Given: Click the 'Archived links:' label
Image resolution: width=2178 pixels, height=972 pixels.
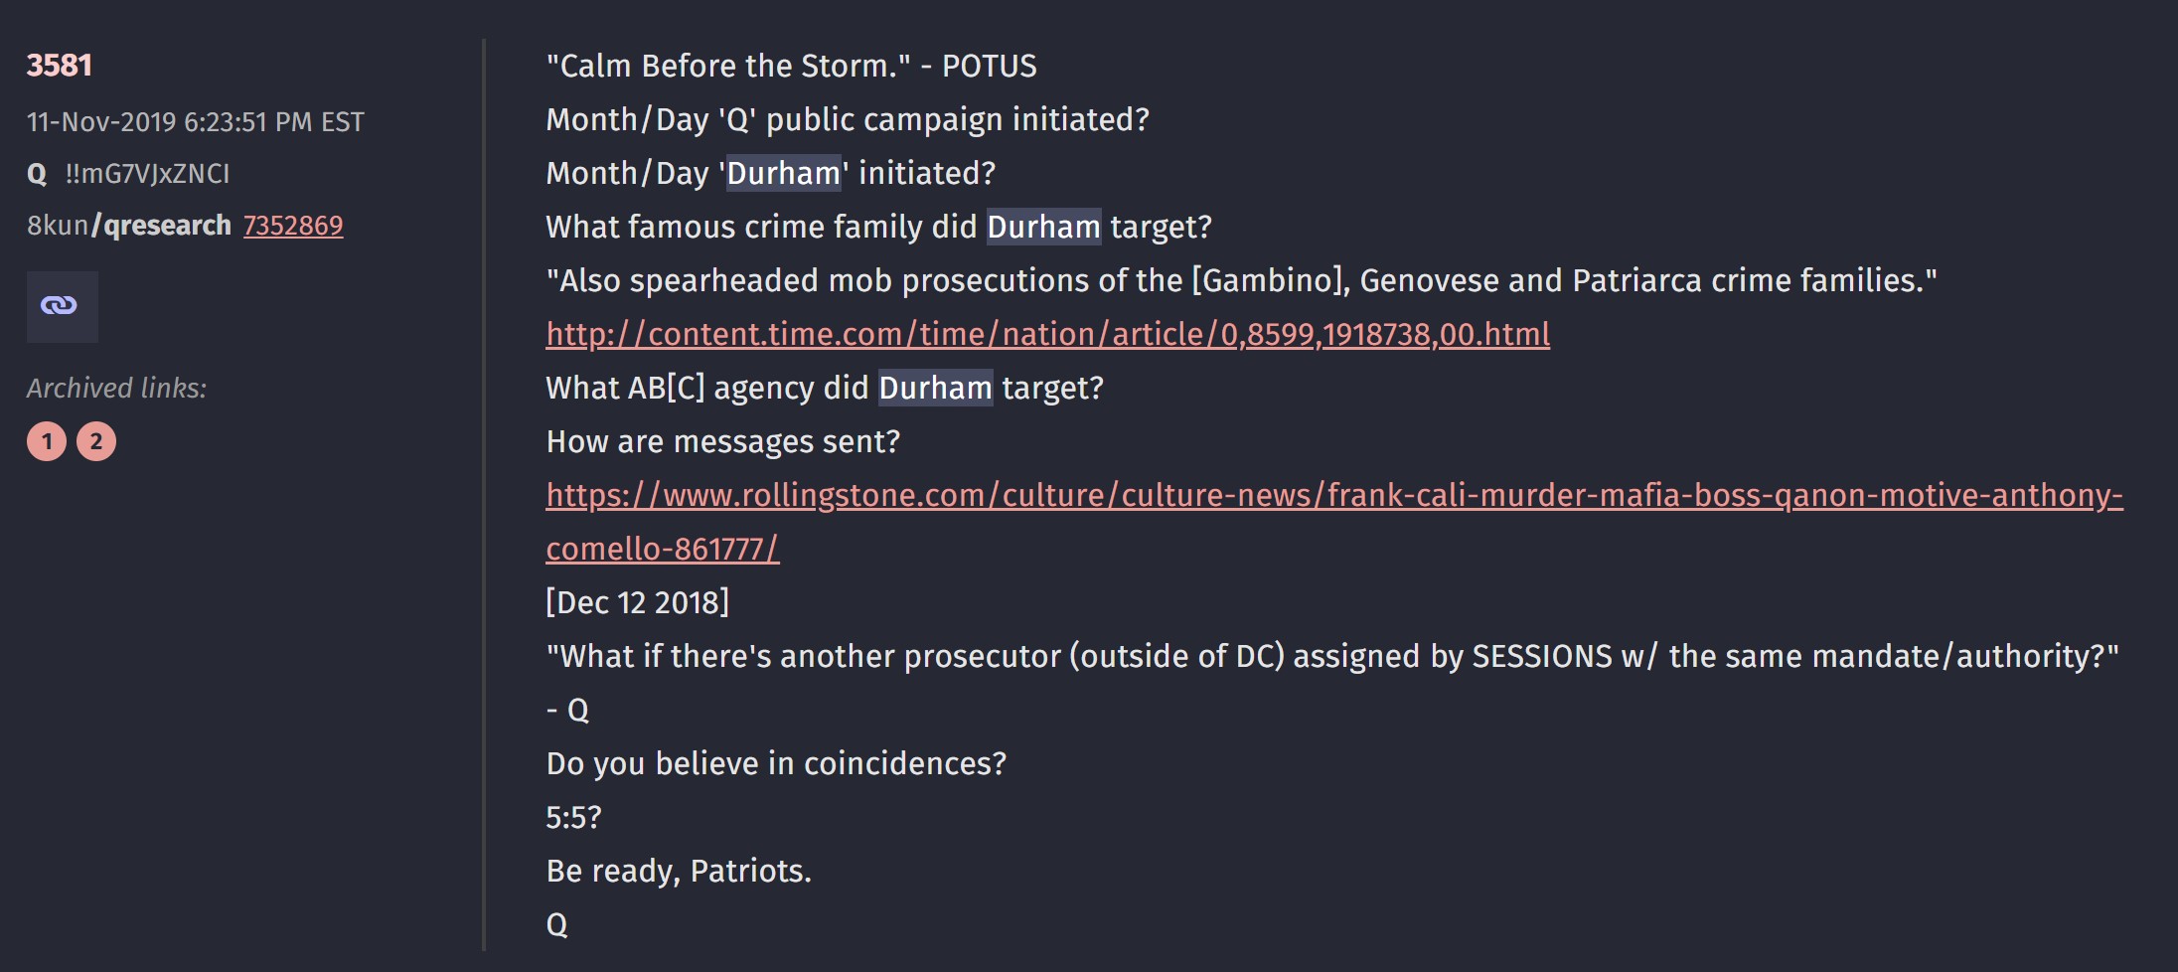Looking at the screenshot, I should coord(116,388).
